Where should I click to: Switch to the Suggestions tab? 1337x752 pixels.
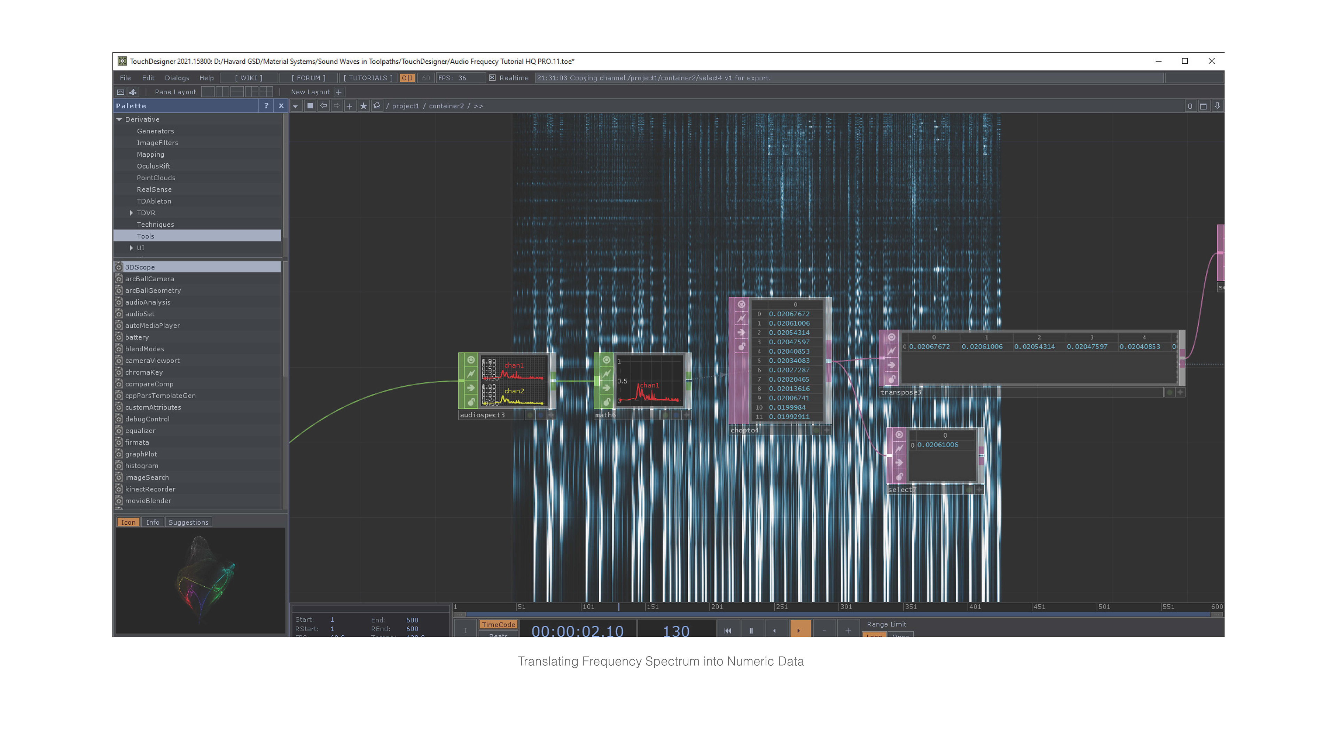[x=188, y=522]
